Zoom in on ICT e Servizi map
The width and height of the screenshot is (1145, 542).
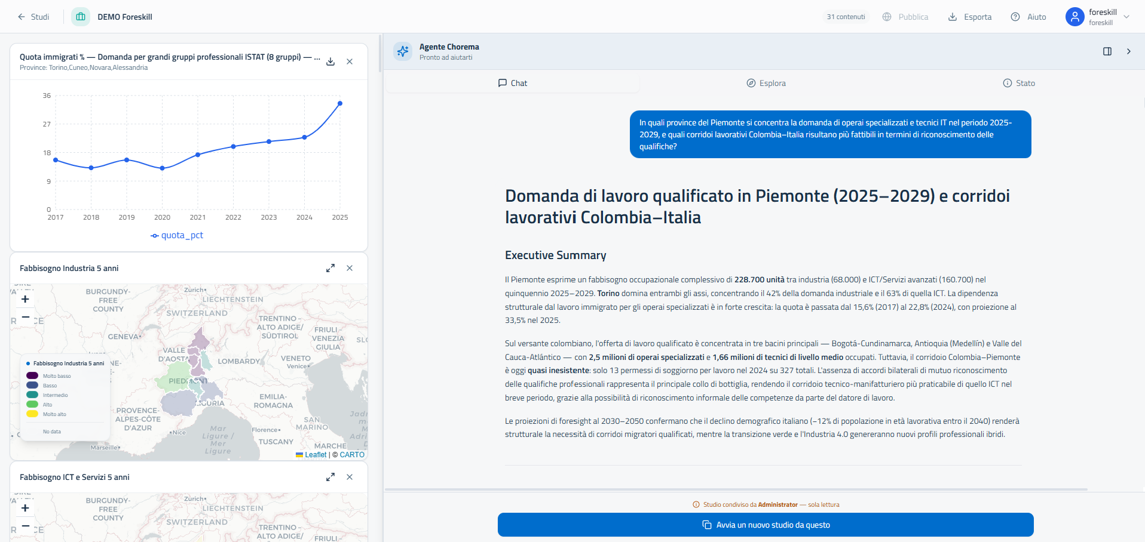click(25, 508)
